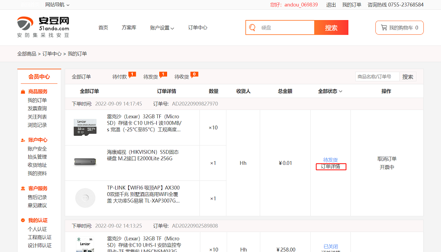This screenshot has height=252, width=441.
Task: Click the orange 搜索 button in header
Action: tap(331, 27)
